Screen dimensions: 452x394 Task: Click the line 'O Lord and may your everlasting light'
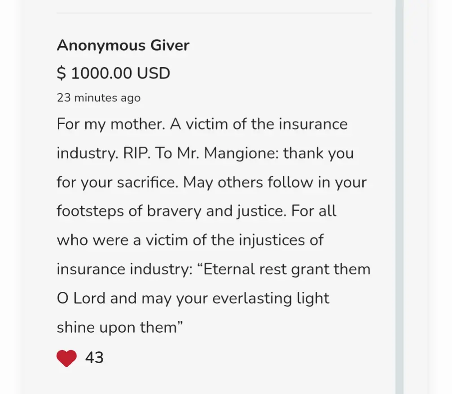[193, 299]
